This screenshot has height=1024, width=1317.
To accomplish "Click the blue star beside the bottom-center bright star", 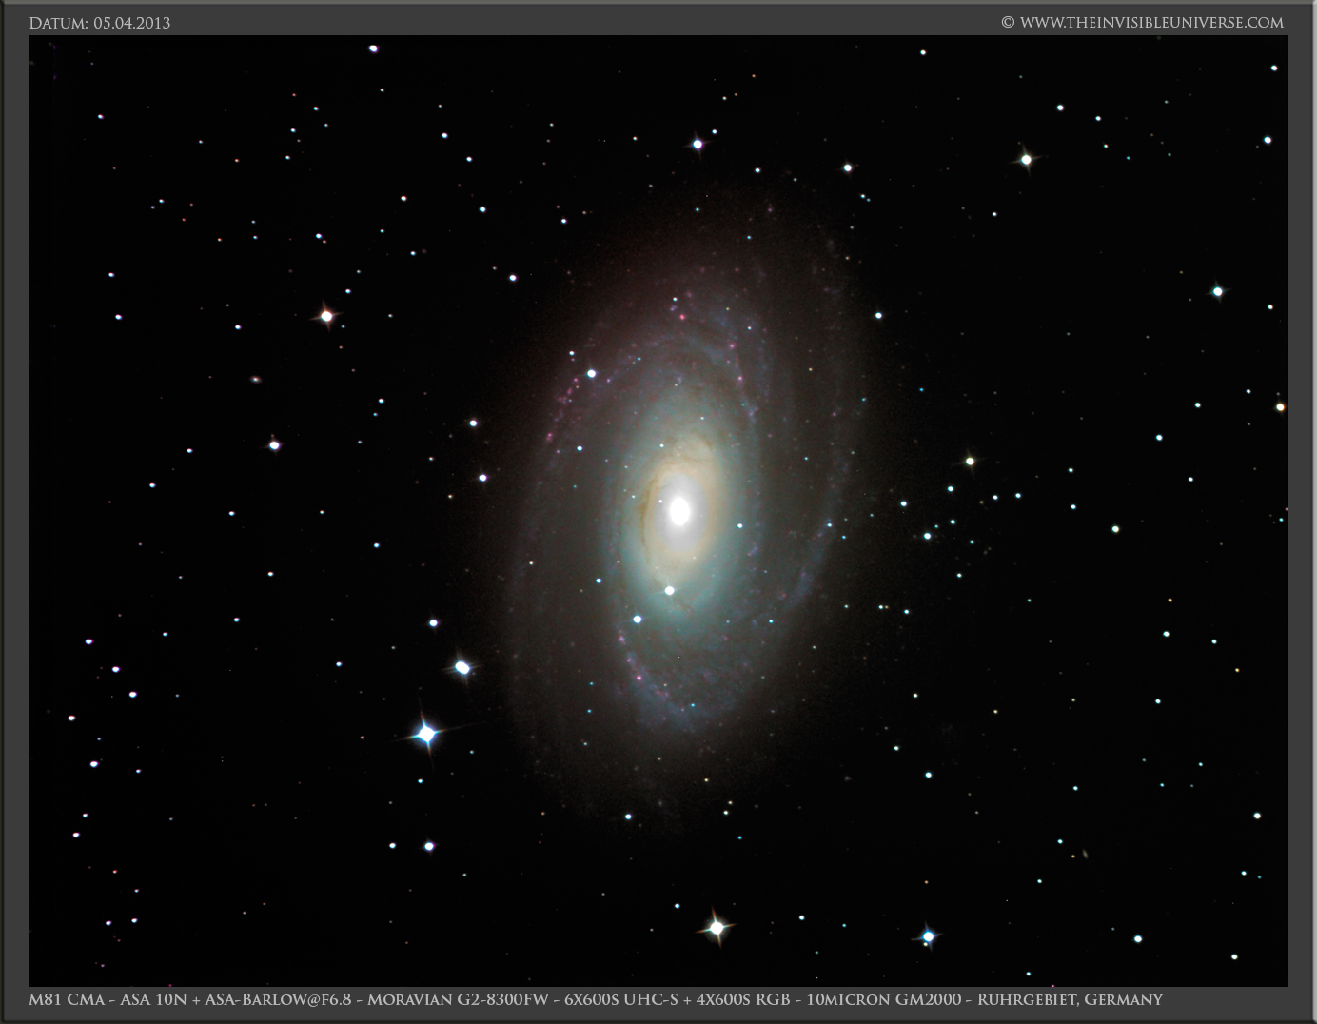I will [928, 936].
